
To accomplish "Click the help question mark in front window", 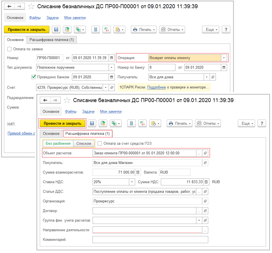I will (262, 123).
